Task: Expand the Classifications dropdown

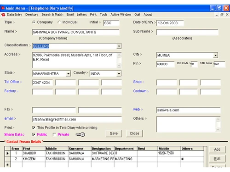Action: (119, 46)
